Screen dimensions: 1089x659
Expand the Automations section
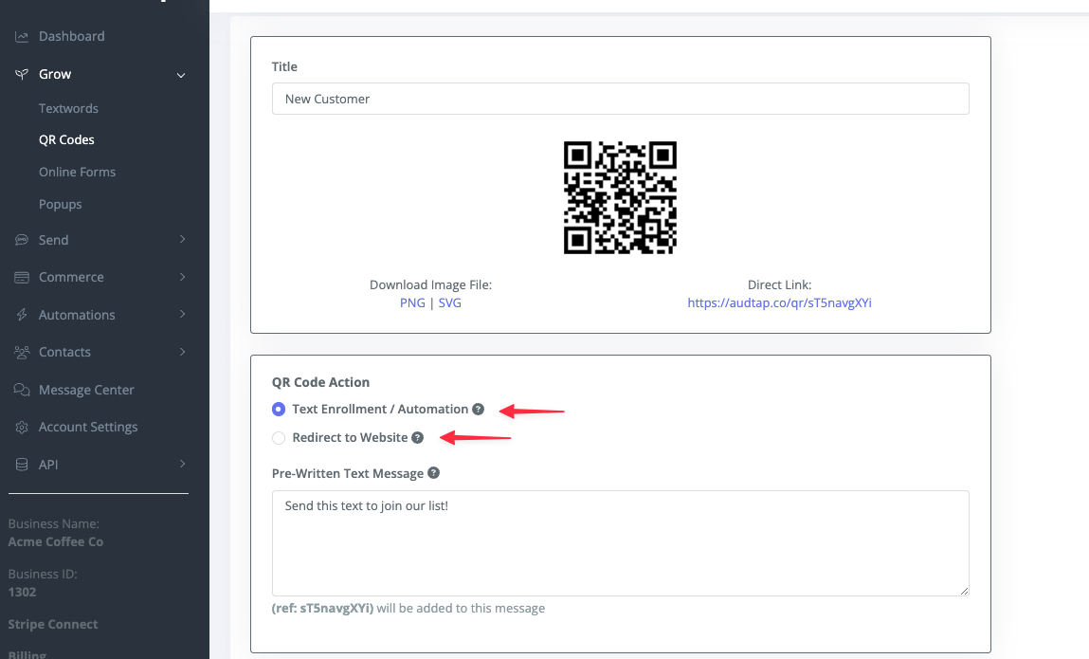click(x=78, y=315)
